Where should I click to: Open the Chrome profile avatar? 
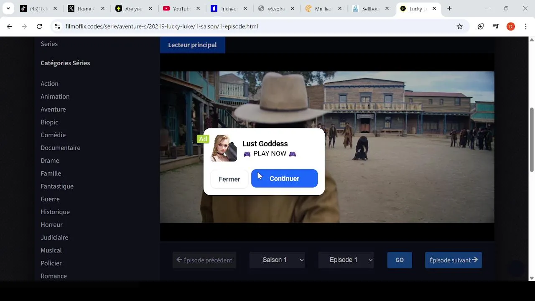click(510, 26)
